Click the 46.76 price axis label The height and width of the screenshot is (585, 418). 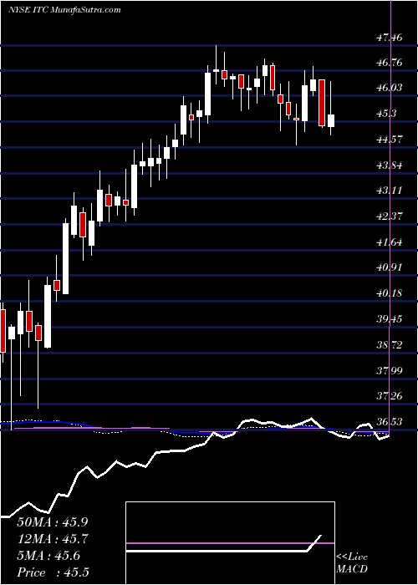(x=390, y=63)
